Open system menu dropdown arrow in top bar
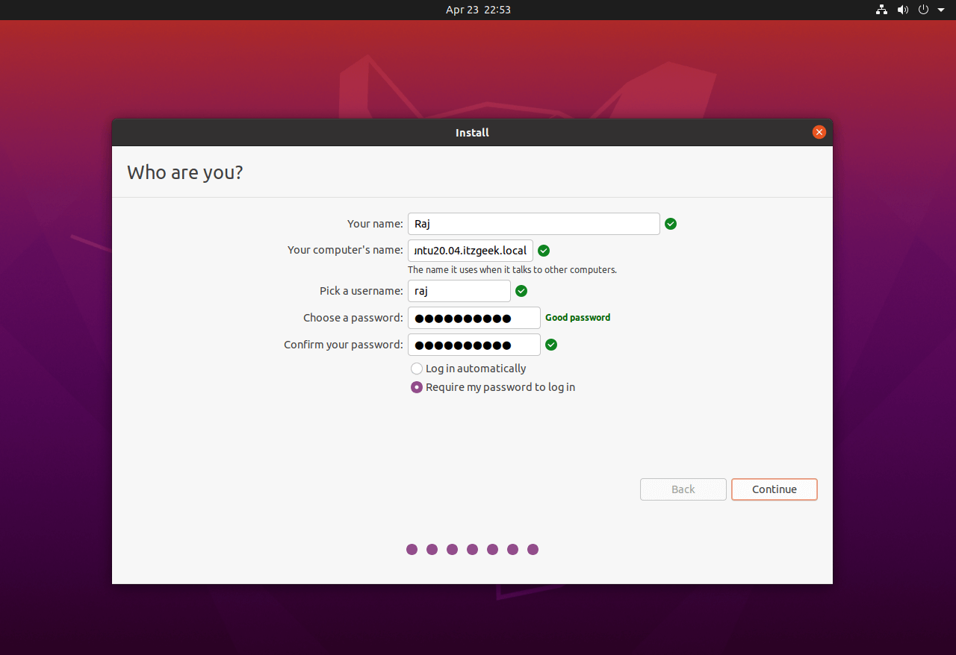956x655 pixels. pos(941,10)
